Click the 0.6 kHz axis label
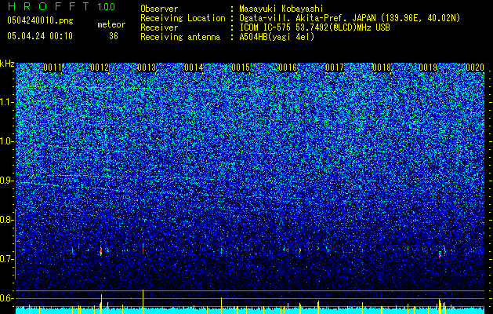 (x=7, y=298)
